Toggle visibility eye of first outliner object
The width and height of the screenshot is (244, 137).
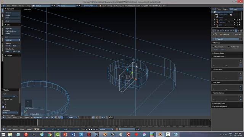tap(234, 20)
